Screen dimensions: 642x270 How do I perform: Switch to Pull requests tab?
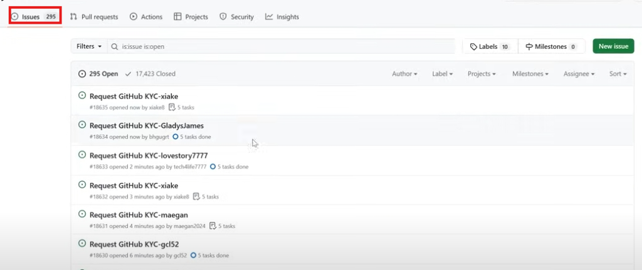pos(94,17)
